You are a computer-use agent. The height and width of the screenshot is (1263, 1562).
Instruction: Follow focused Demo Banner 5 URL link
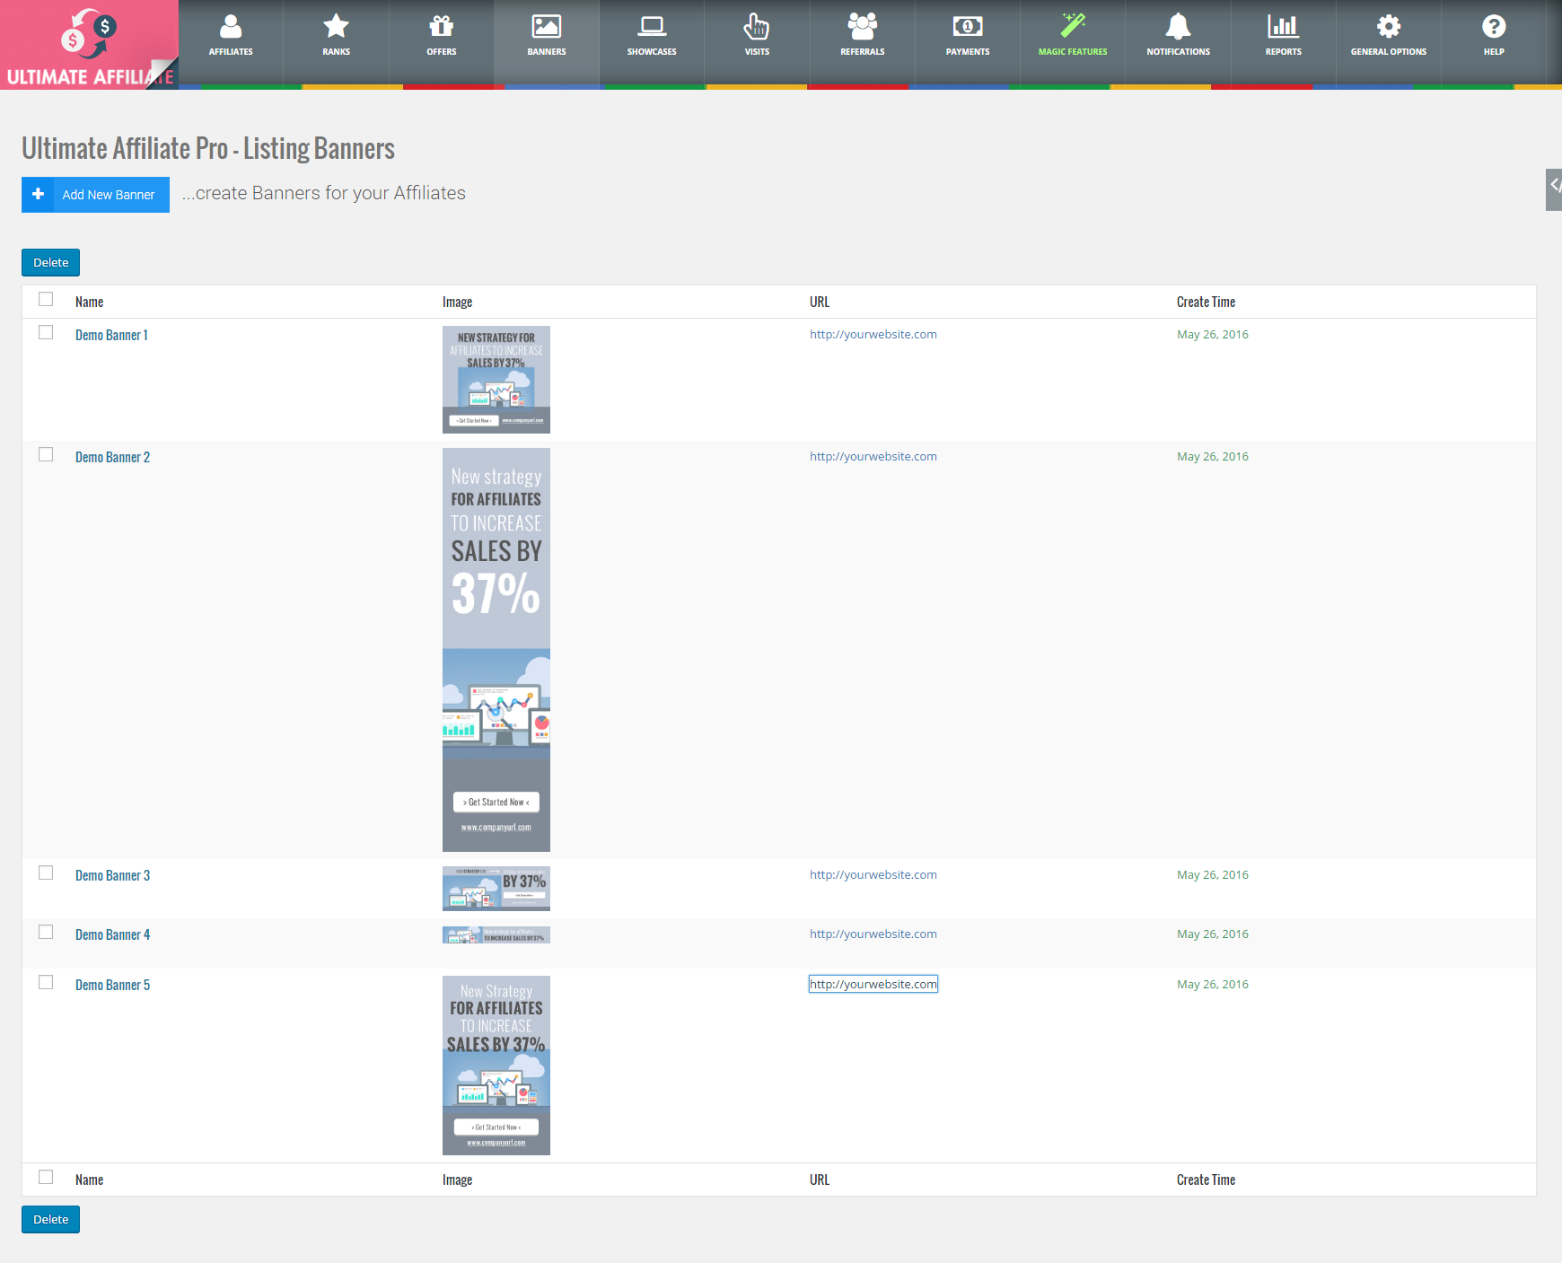pos(873,984)
